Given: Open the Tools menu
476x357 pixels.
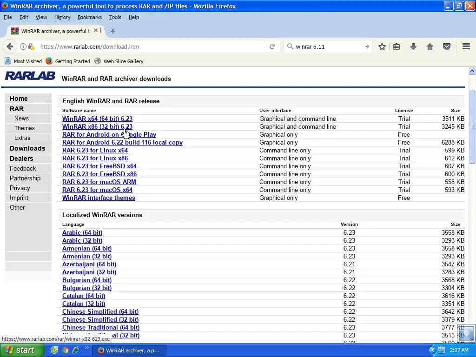Looking at the screenshot, I should coord(115,17).
